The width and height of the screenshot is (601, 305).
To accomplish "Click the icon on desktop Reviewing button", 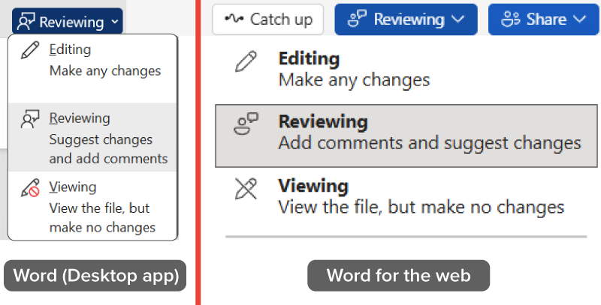I will 26,22.
